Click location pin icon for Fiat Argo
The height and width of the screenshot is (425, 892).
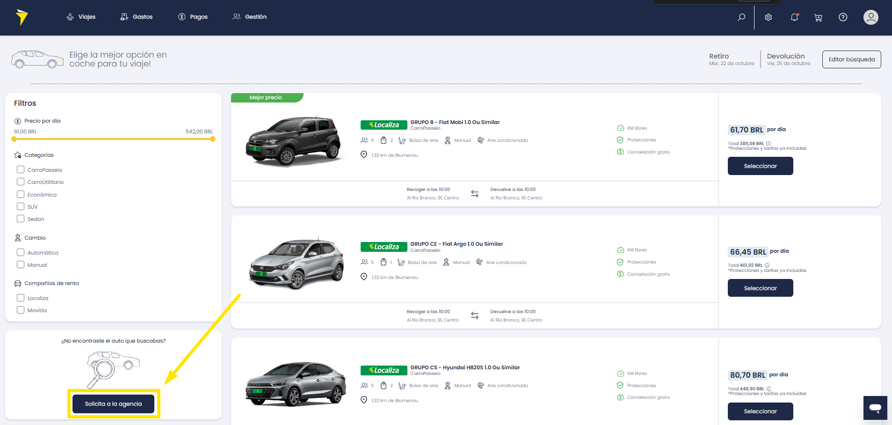(x=364, y=277)
